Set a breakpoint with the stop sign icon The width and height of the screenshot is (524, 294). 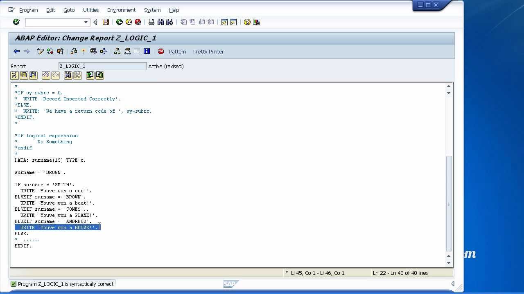161,51
